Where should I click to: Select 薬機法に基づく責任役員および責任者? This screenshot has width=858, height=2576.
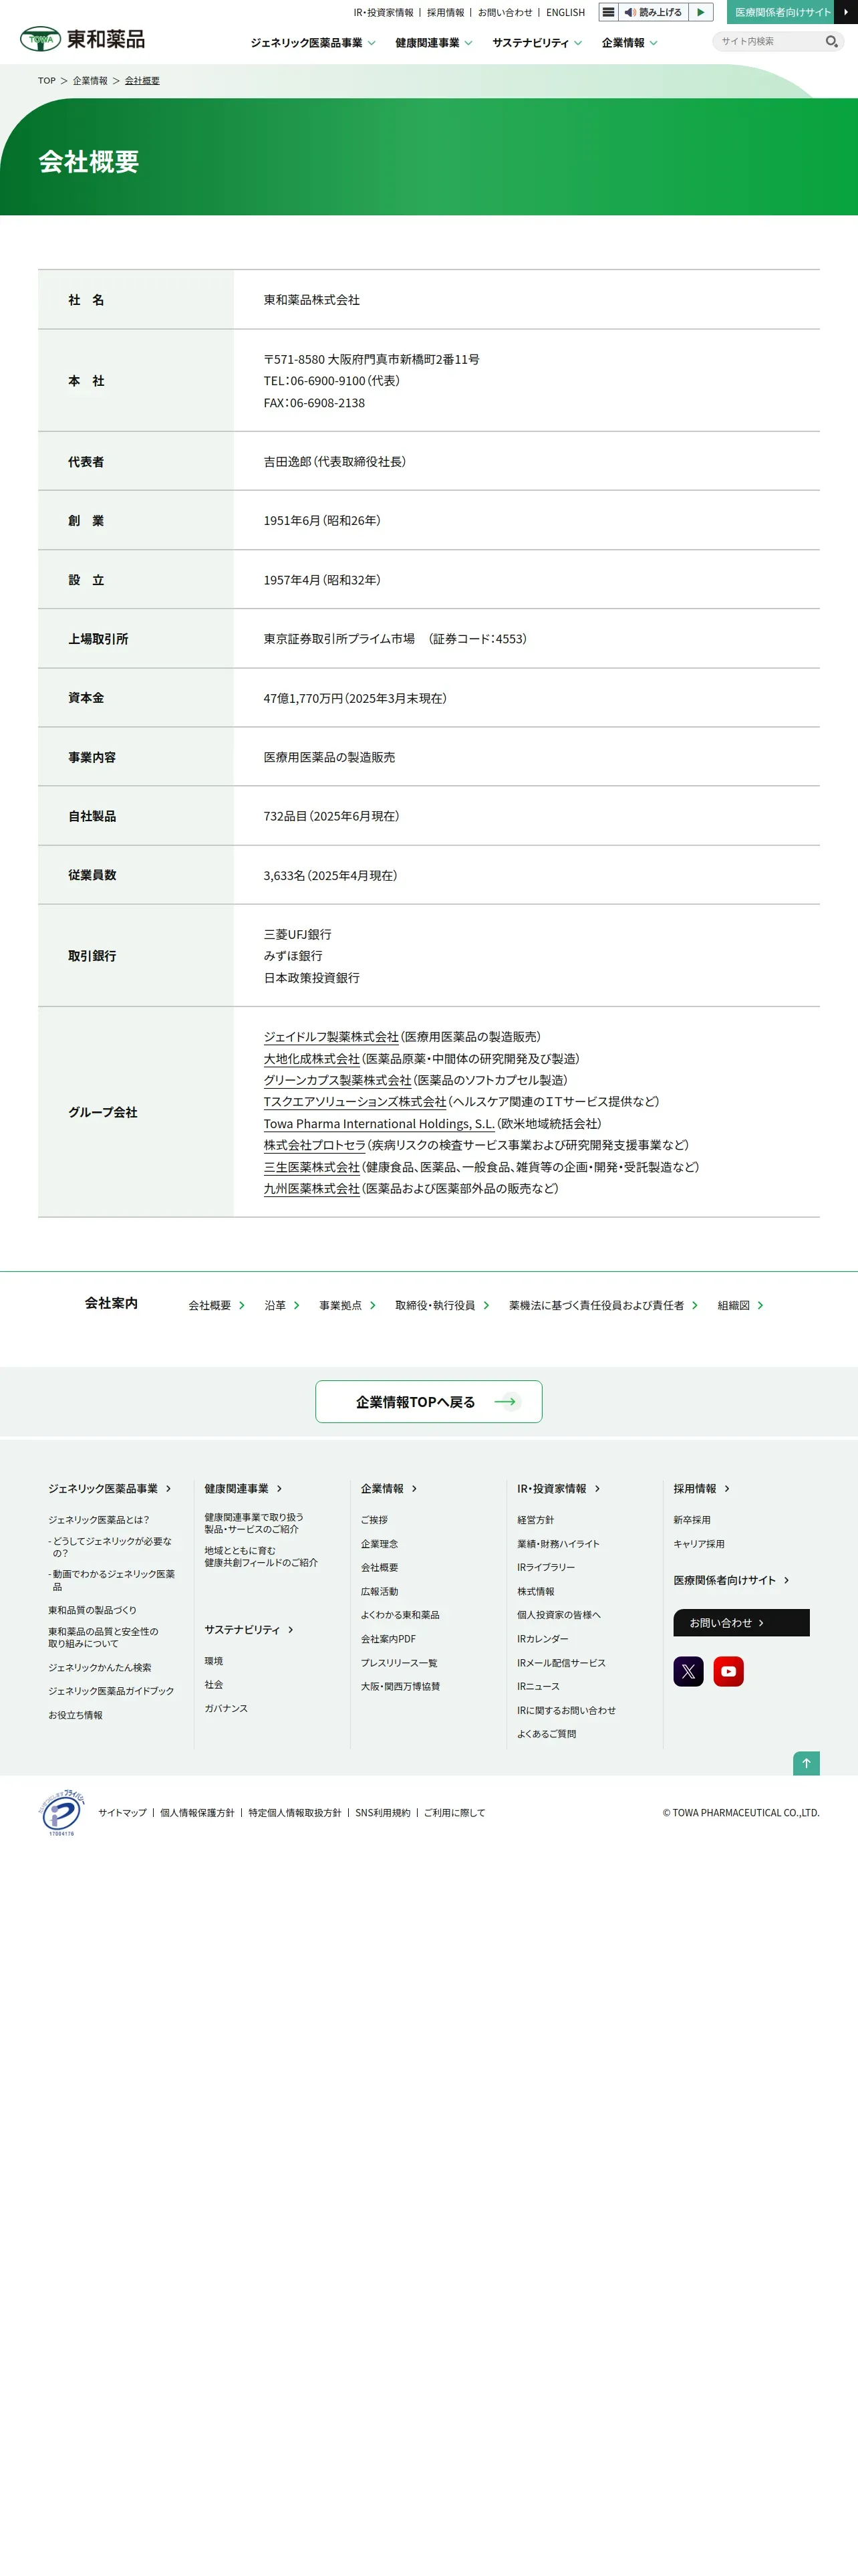[603, 1306]
